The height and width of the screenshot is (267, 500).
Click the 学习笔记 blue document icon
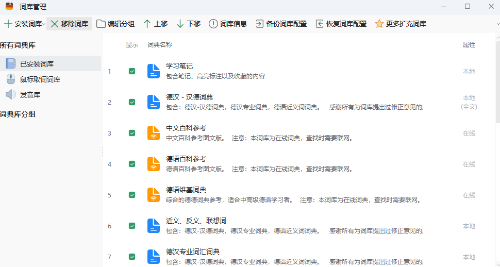[x=154, y=71]
